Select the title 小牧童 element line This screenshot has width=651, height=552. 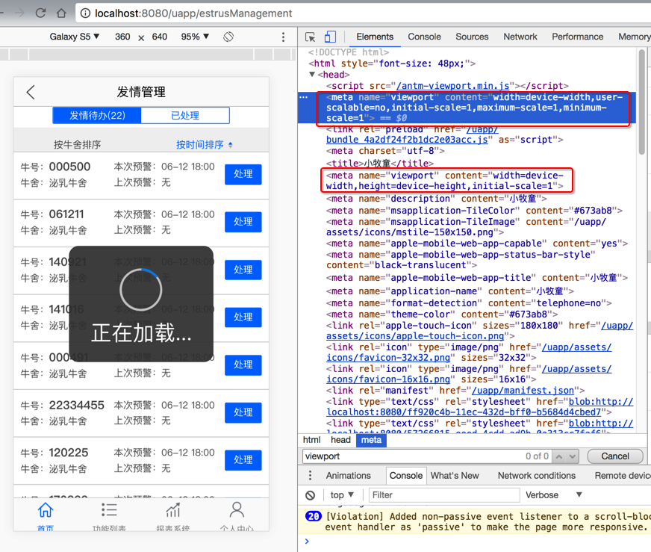coord(379,164)
